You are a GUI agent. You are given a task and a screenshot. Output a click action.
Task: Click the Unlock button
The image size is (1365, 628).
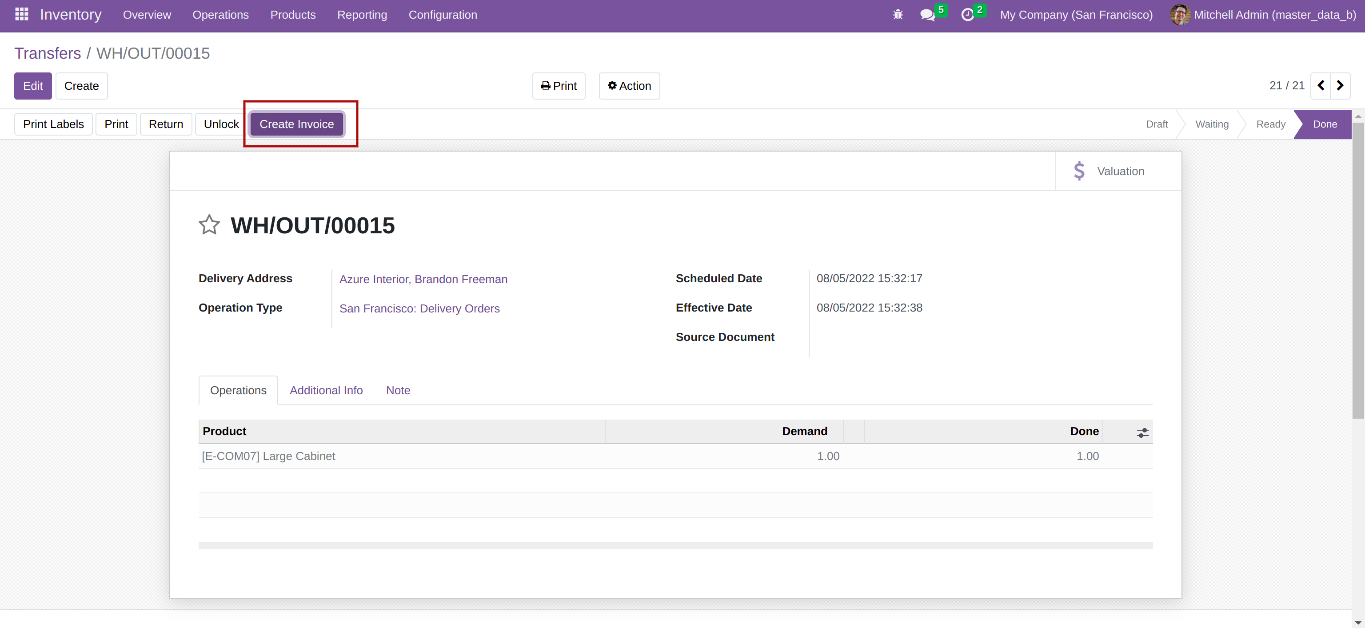coord(221,124)
